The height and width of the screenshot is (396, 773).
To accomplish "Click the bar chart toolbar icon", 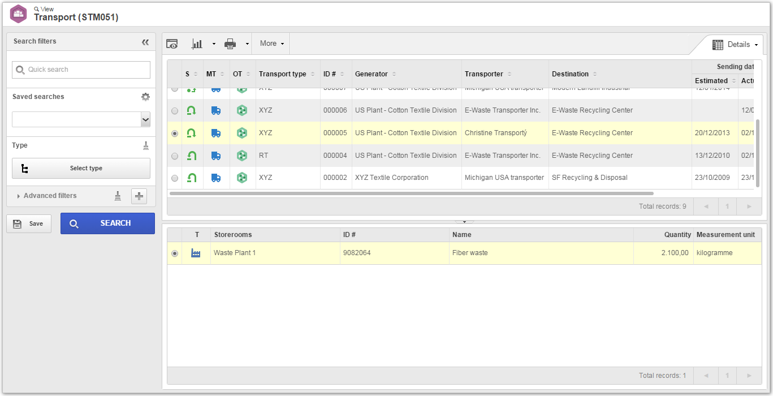I will [x=197, y=44].
